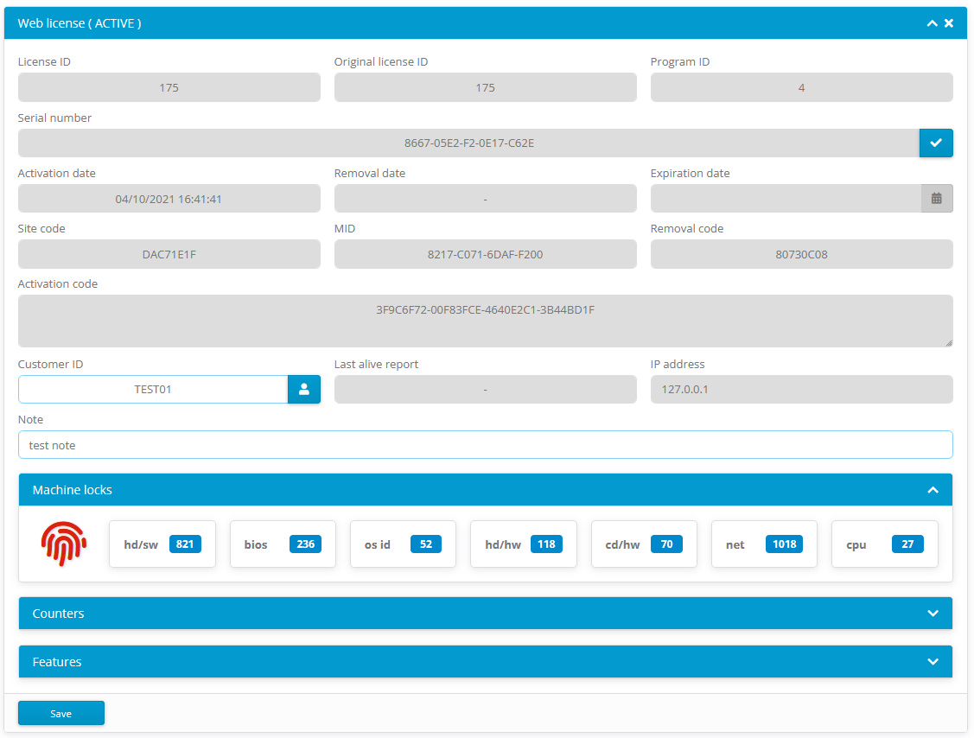Expand the Features section
This screenshot has height=738, width=974.
(933, 662)
